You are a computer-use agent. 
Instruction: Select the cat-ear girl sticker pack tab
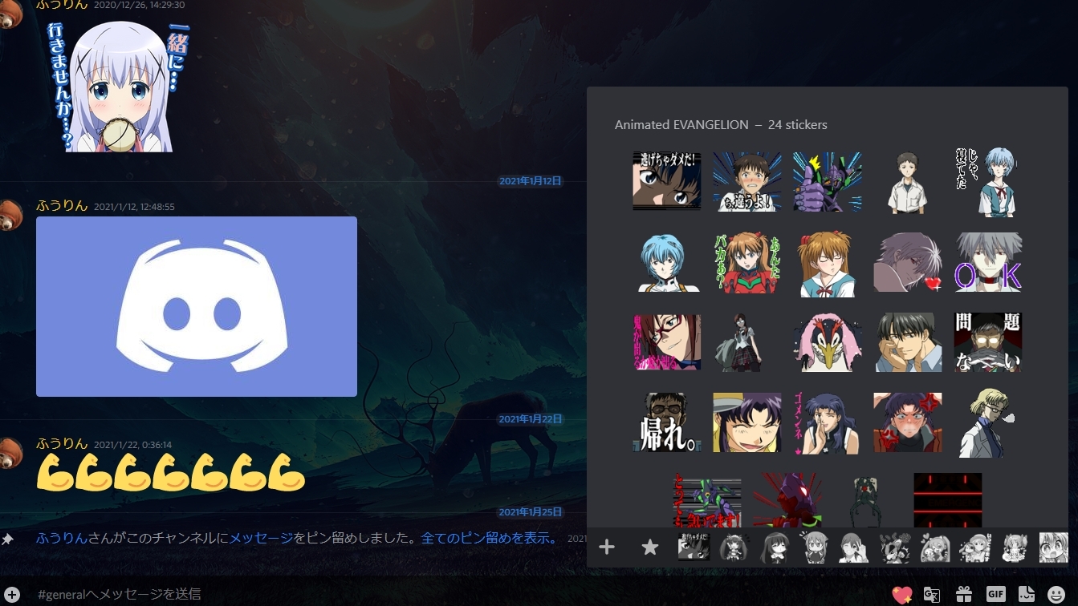pos(814,547)
